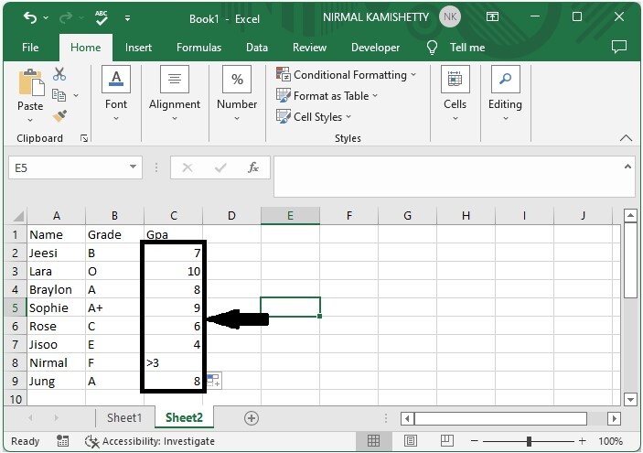This screenshot has height=453, width=643.
Task: Open the Comments speech bubble icon
Action: (619, 47)
